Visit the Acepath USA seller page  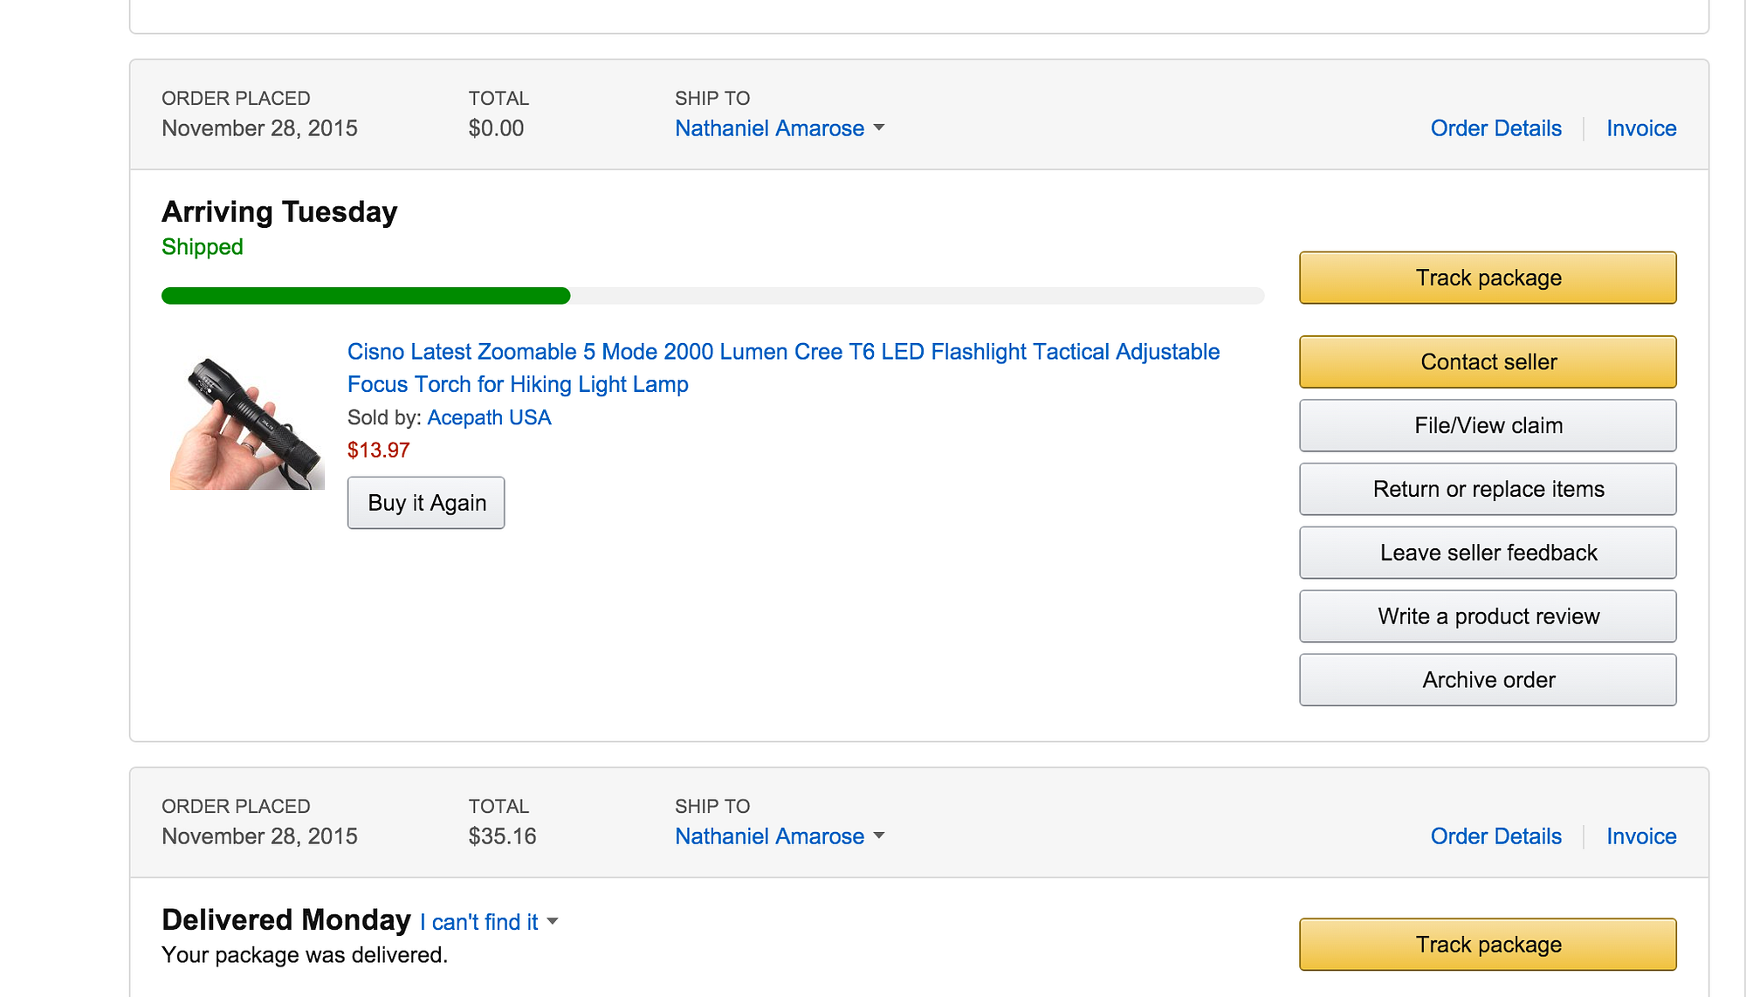[489, 417]
